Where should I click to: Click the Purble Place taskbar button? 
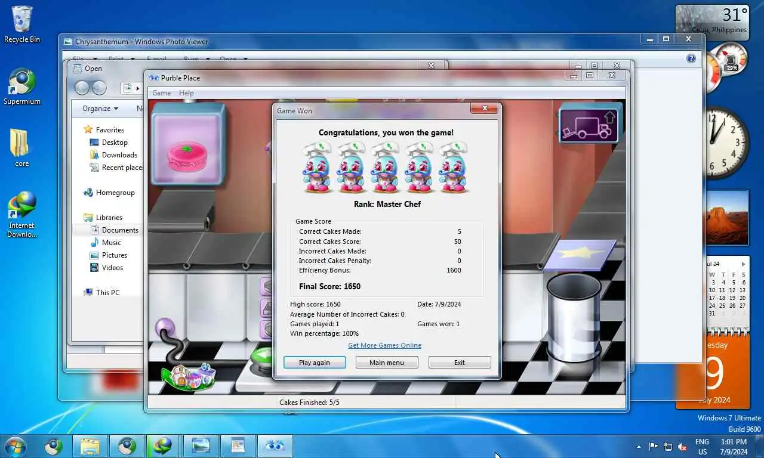point(275,446)
